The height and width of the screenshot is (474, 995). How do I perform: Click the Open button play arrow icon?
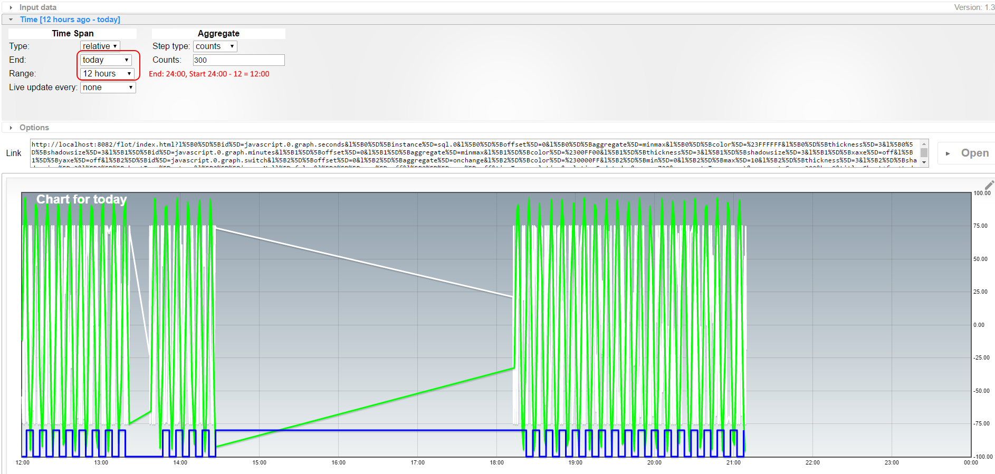948,153
